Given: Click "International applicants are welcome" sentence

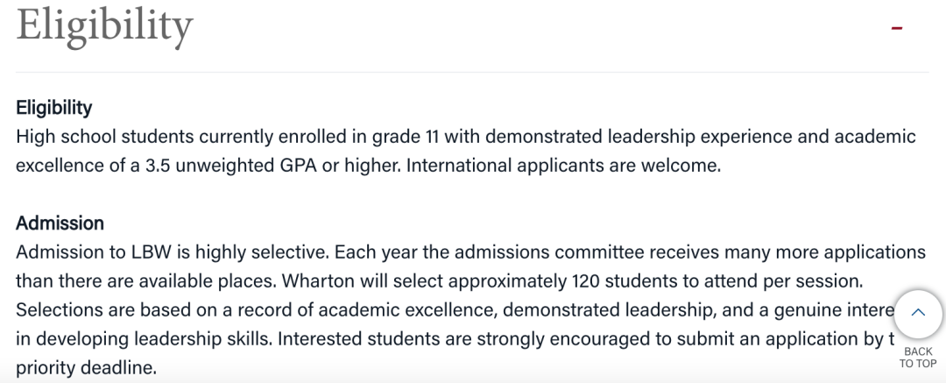Looking at the screenshot, I should pyautogui.click(x=563, y=166).
